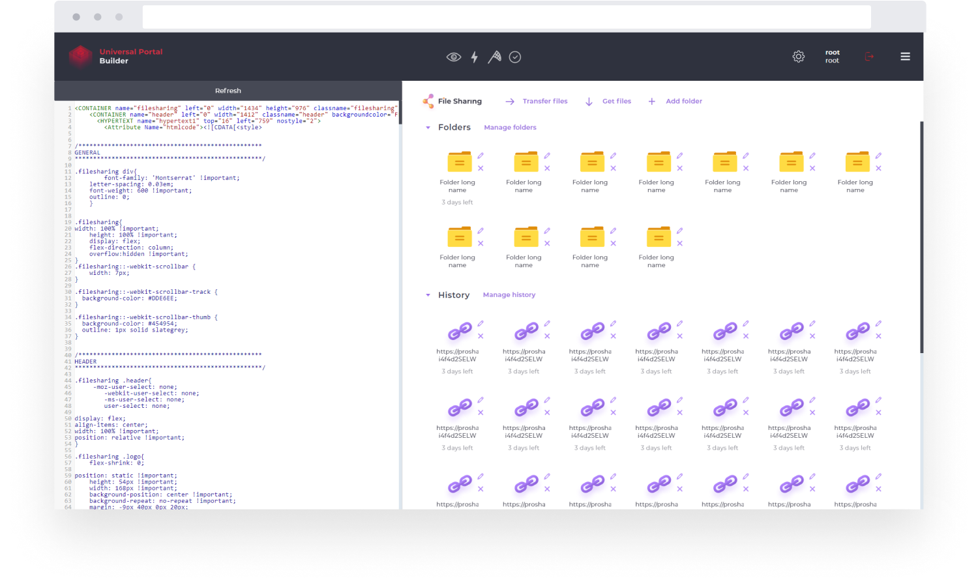The image size is (978, 587).
Task: Click the first history link icon
Action: pyautogui.click(x=459, y=332)
